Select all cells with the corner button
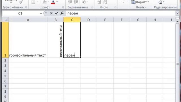This screenshot has height=102, width=181. [6, 20]
